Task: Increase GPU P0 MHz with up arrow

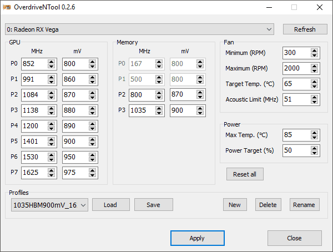Action: click(51, 62)
